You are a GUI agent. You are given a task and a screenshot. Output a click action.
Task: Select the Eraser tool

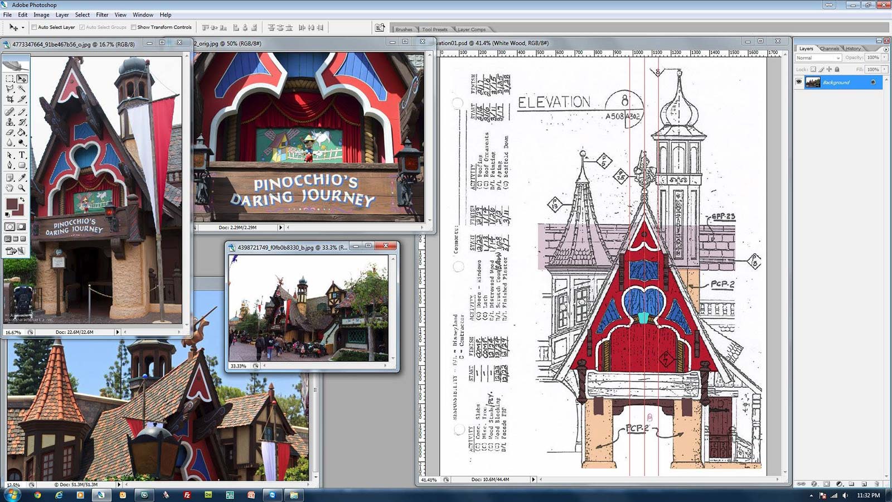10,132
